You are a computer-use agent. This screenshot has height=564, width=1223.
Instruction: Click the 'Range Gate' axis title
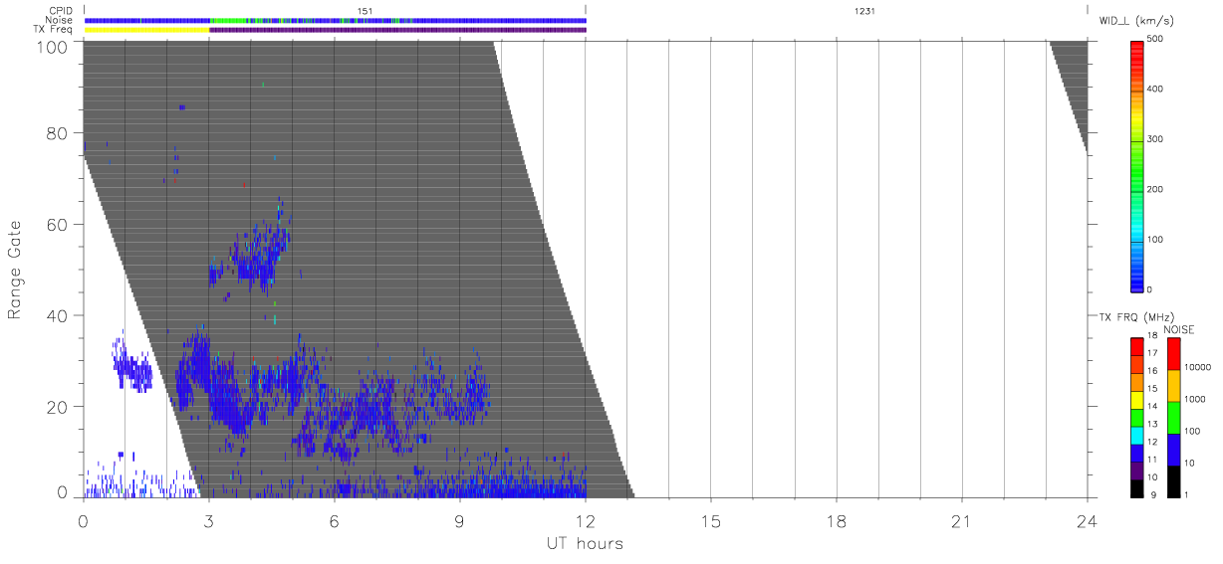pyautogui.click(x=16, y=271)
